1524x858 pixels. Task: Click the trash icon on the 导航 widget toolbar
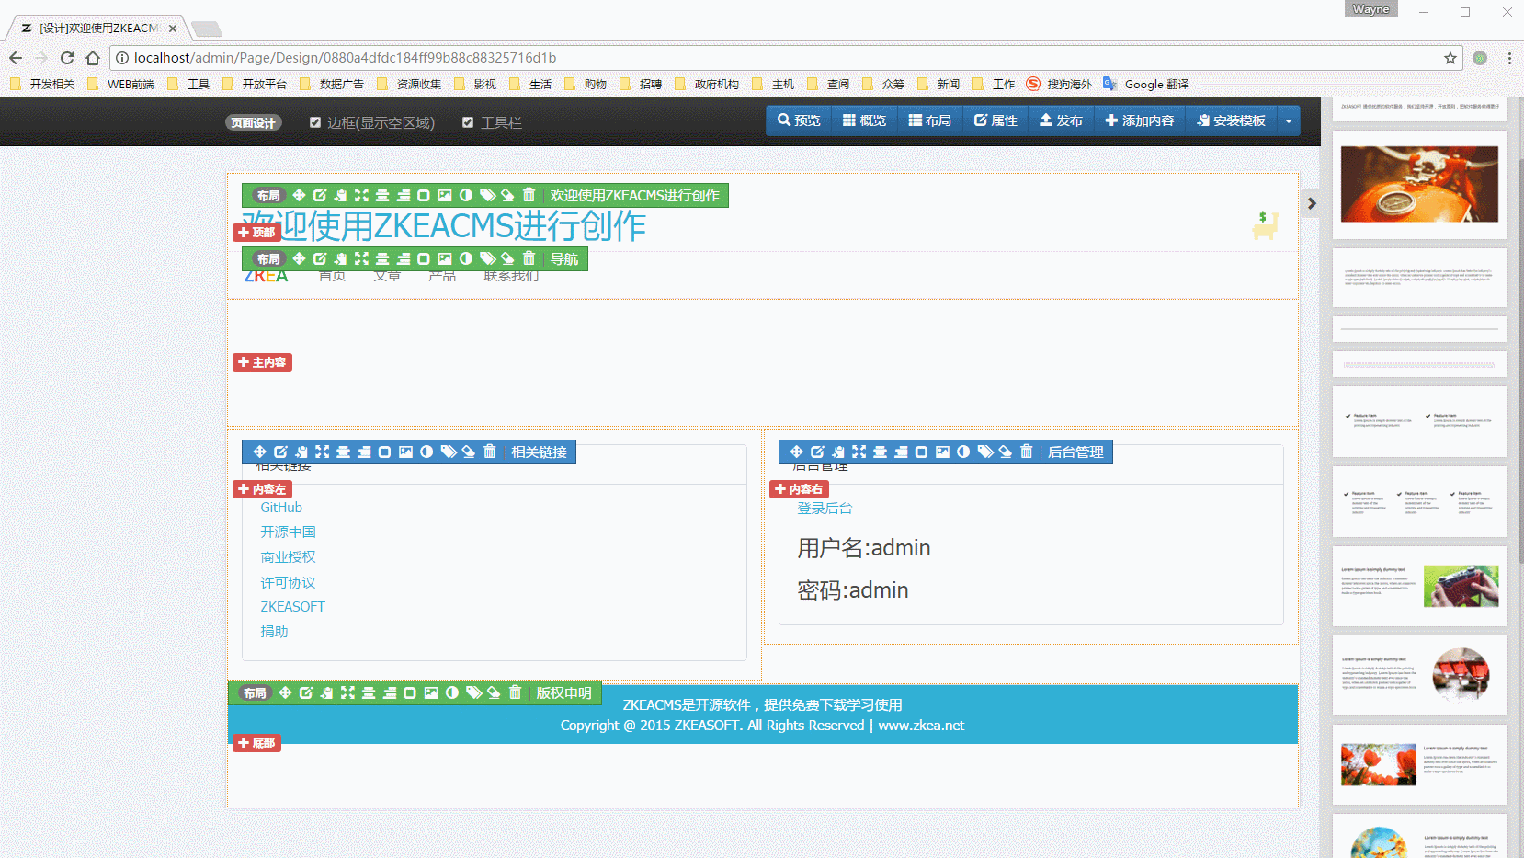tap(529, 258)
